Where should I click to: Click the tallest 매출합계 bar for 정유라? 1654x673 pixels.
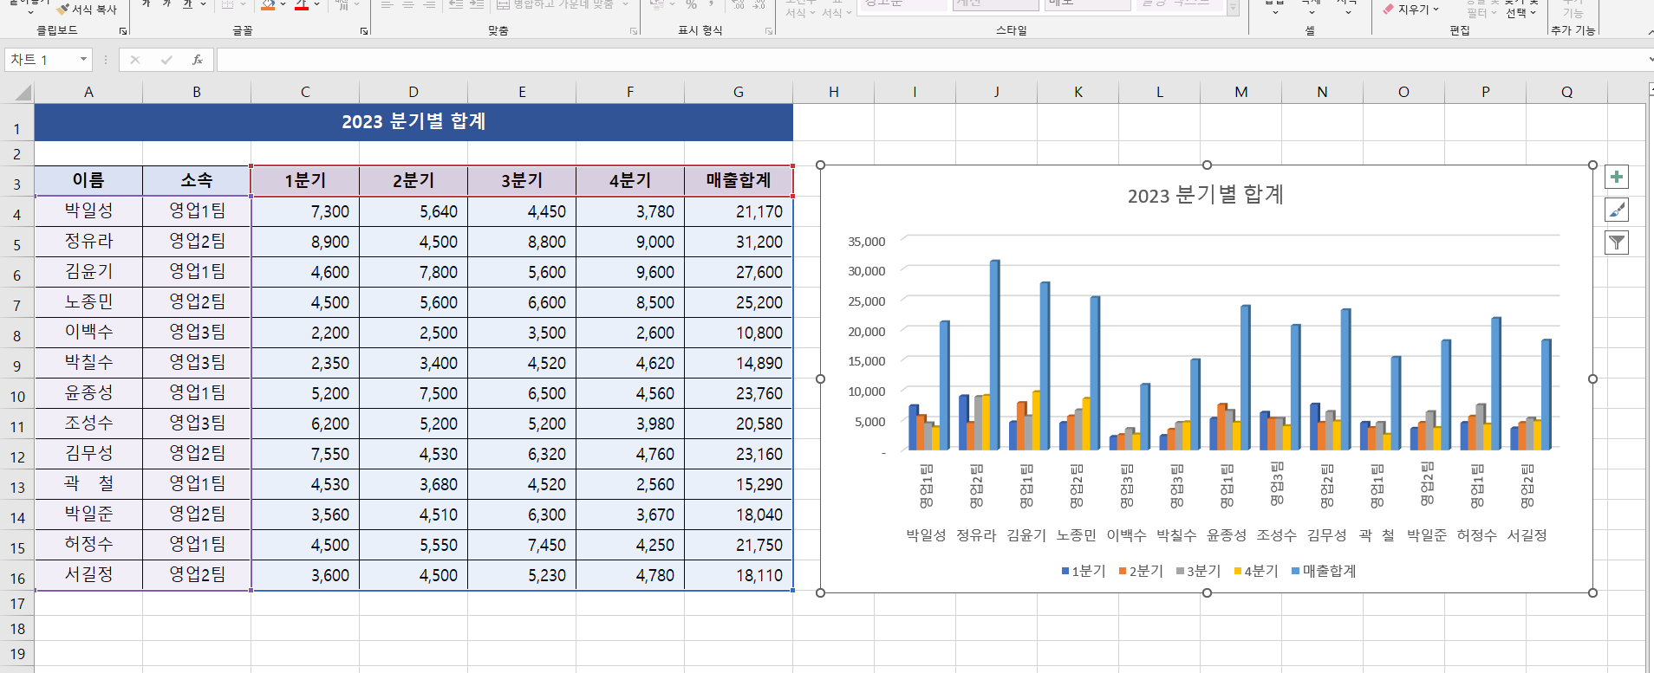click(x=994, y=355)
